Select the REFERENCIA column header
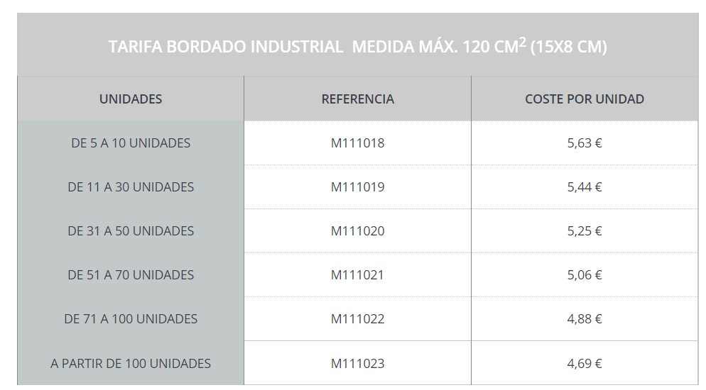Image resolution: width=706 pixels, height=390 pixels. 357,99
